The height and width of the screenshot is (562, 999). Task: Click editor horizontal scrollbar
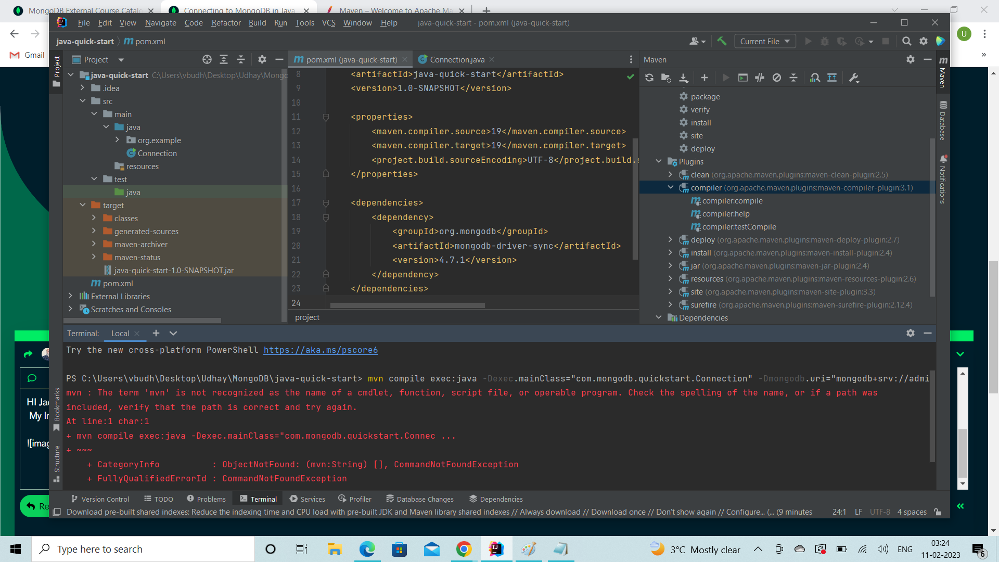coord(407,305)
